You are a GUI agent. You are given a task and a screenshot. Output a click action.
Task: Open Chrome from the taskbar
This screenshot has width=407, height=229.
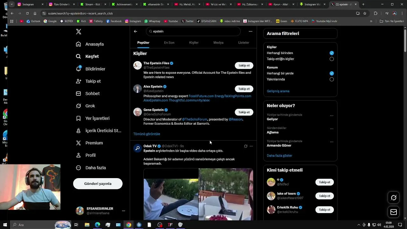pos(128,225)
